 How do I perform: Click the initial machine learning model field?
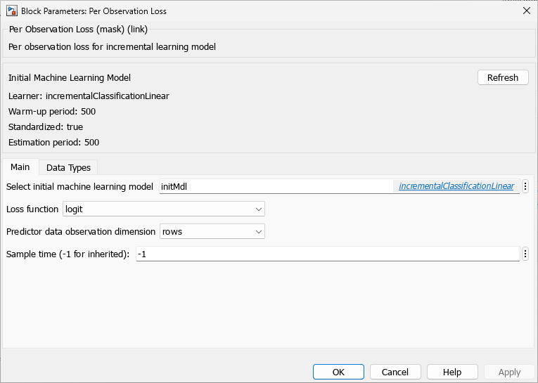(274, 186)
